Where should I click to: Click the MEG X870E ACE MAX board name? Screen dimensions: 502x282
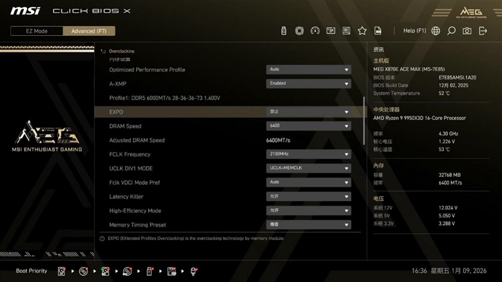(409, 69)
